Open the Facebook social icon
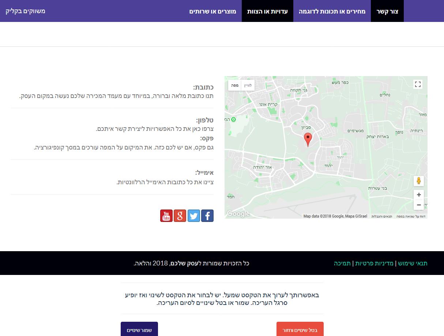444x336 pixels. [x=207, y=216]
